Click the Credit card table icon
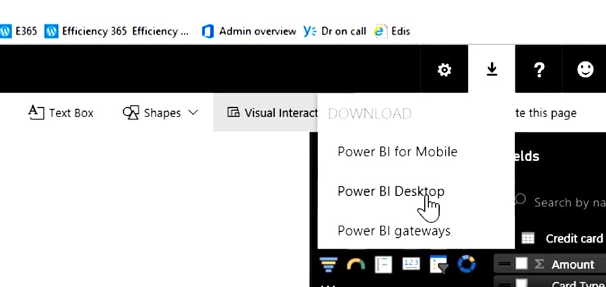Image resolution: width=606 pixels, height=287 pixels. (528, 238)
